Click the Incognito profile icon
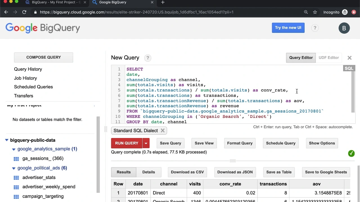 [345, 12]
